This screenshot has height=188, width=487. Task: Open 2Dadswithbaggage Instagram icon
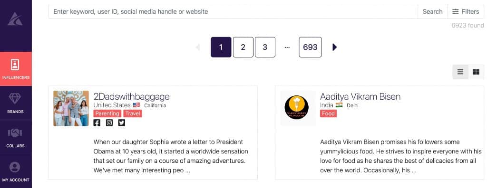[109, 123]
